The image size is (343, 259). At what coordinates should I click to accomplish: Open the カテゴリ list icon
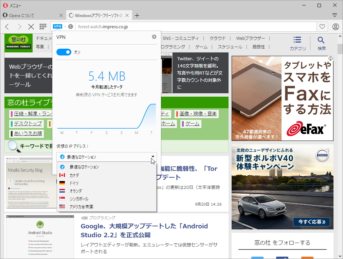(297, 43)
